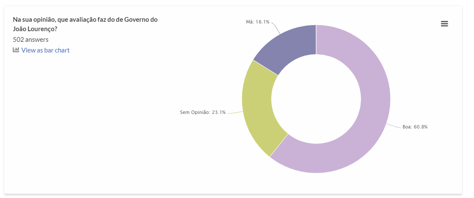Click the connector line to Sem Opinião label
The height and width of the screenshot is (198, 474).
(x=235, y=112)
